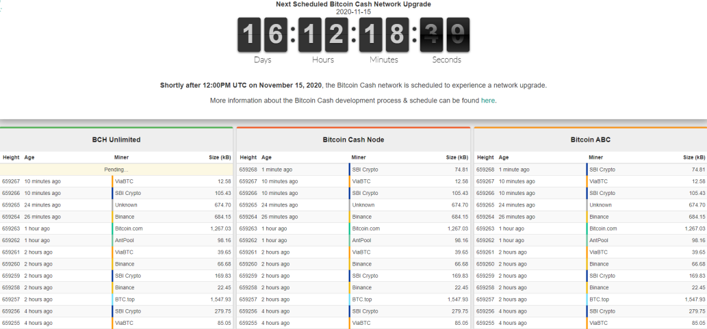
Task: Click the Miner column header in Bitcoin Cash Node
Action: [359, 157]
